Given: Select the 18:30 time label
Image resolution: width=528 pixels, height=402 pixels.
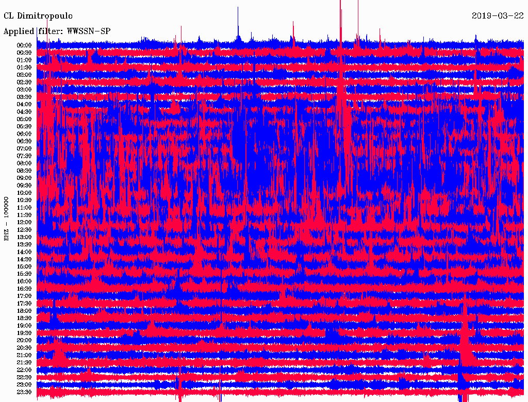Looking at the screenshot, I should click(24, 318).
